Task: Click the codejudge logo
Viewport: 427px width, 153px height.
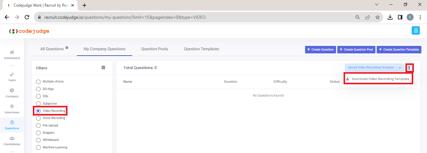Action: pyautogui.click(x=29, y=31)
